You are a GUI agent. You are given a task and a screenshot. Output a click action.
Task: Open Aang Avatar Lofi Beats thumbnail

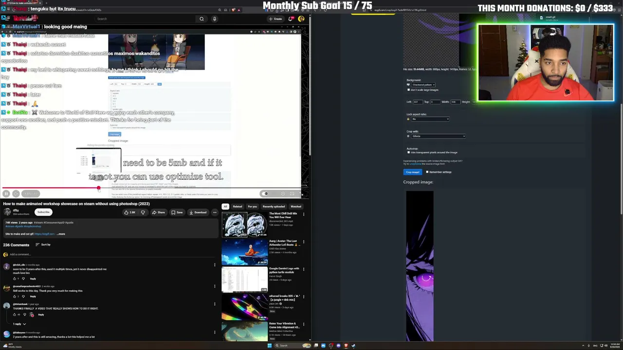tap(244, 252)
